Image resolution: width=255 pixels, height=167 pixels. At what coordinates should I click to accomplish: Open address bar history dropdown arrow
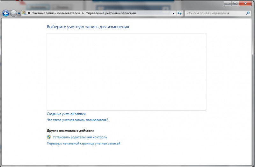point(173,13)
